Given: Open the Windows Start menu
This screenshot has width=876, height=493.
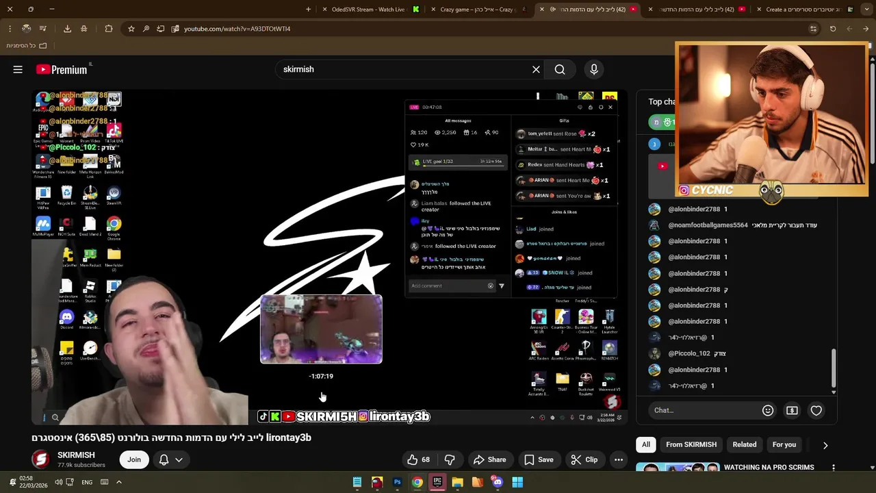Looking at the screenshot, I should [517, 482].
